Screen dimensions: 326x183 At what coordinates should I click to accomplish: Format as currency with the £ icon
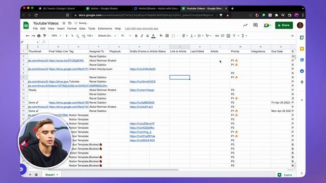point(67,36)
